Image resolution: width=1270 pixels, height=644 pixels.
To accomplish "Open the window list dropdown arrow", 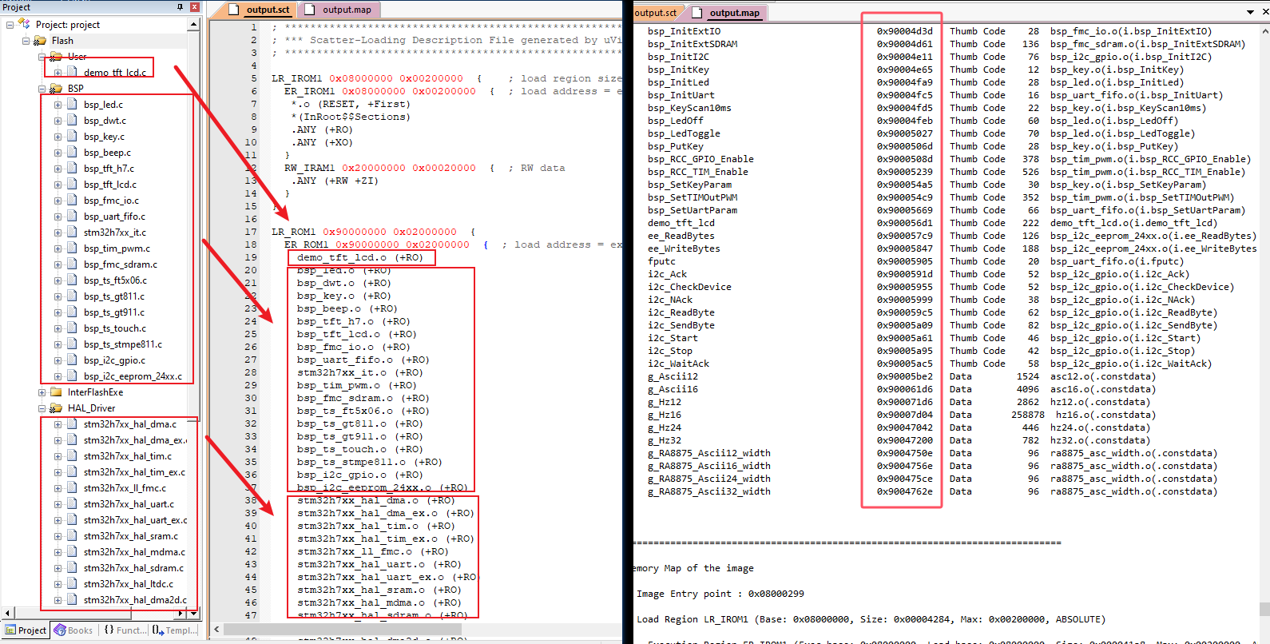I will click(x=1250, y=12).
